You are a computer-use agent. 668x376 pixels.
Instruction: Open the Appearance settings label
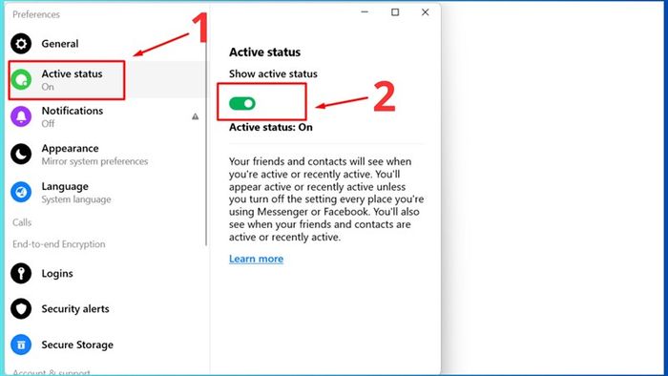pyautogui.click(x=70, y=149)
